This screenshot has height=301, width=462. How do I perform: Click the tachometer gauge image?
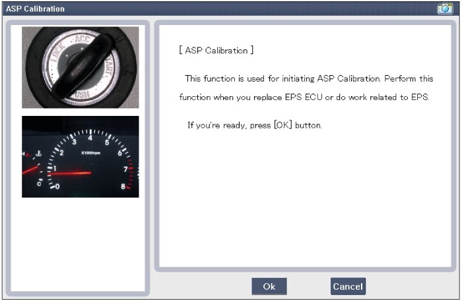click(x=80, y=157)
